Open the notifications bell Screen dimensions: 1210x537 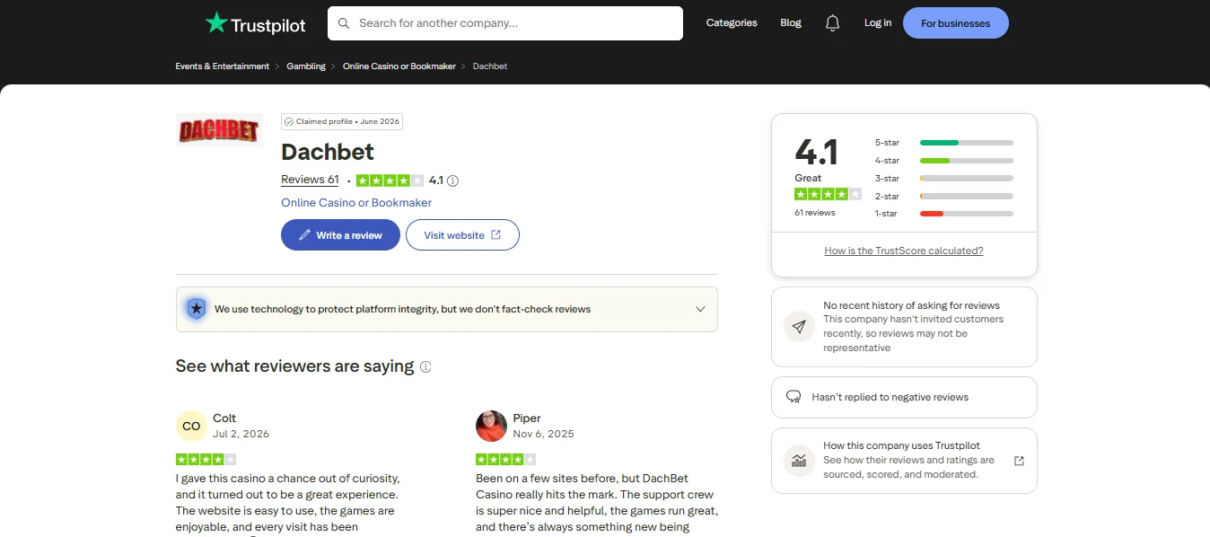833,23
